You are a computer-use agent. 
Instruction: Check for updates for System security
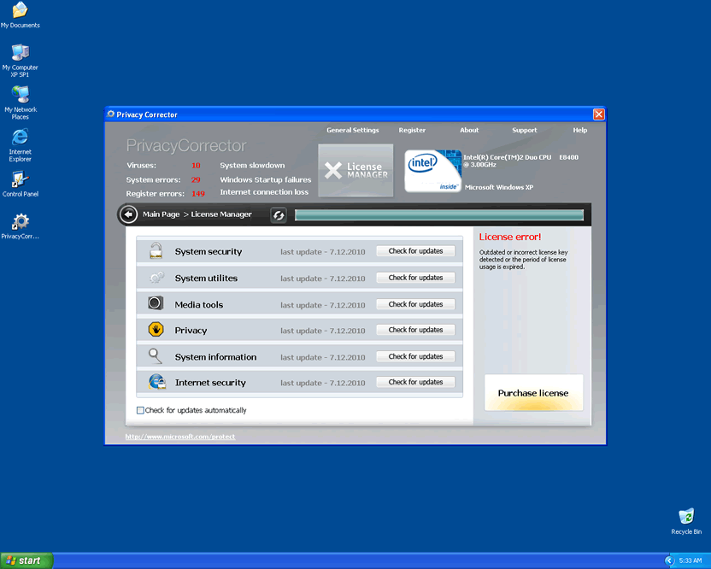[415, 251]
